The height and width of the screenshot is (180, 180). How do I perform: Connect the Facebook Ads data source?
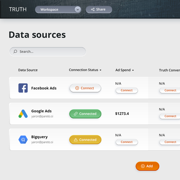tap(85, 88)
